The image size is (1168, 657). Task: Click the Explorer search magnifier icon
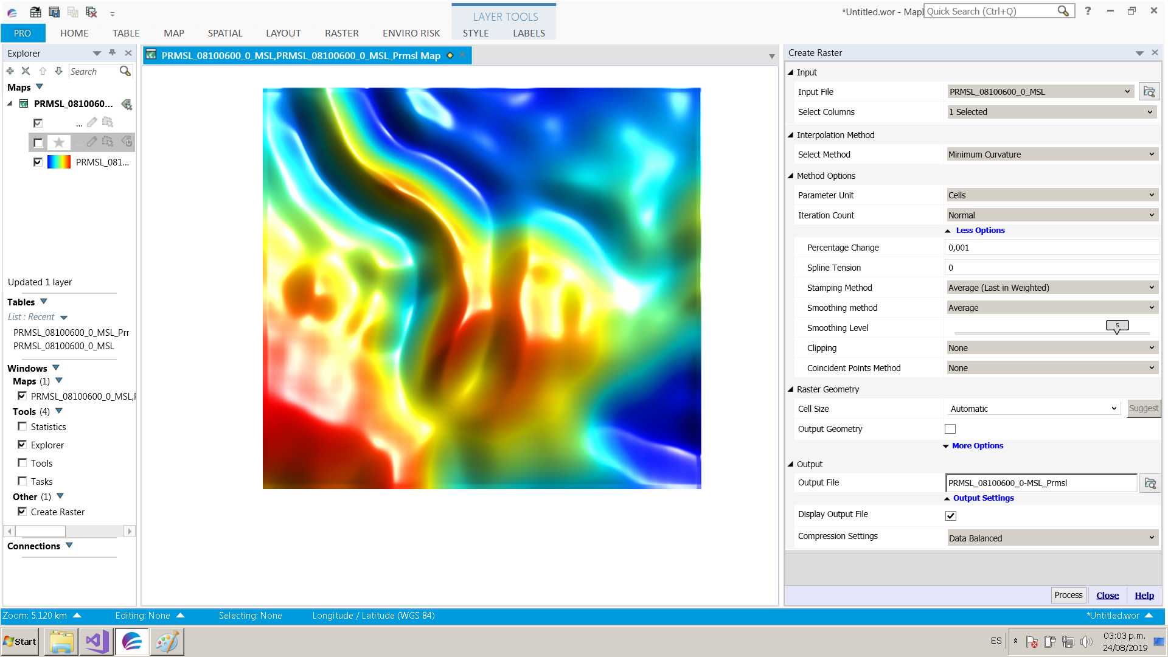pos(125,71)
